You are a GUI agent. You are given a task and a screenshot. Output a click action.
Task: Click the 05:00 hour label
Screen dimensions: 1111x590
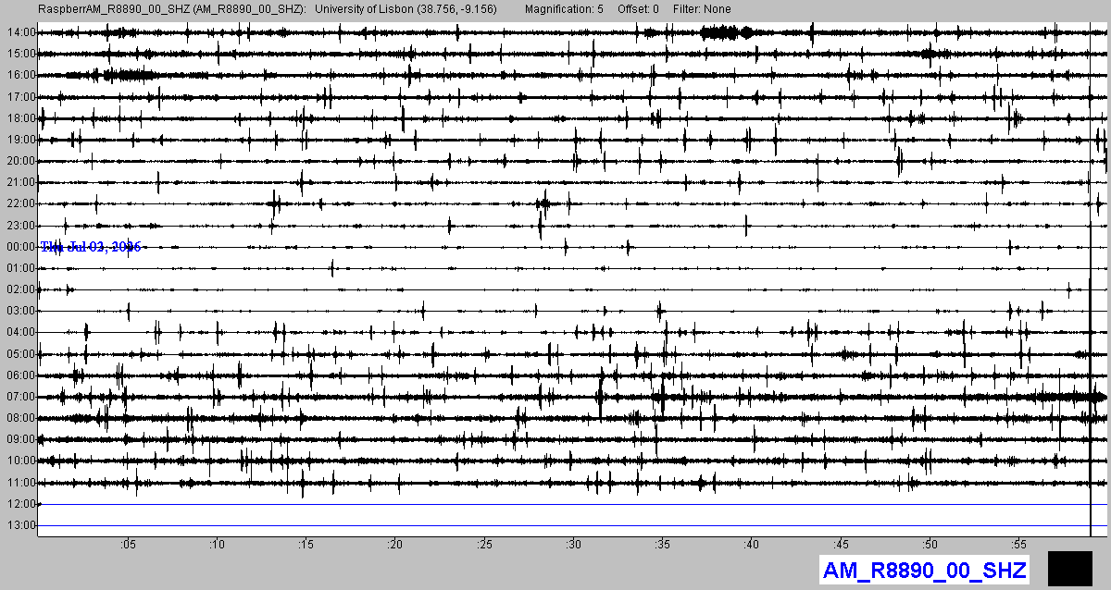[20, 354]
